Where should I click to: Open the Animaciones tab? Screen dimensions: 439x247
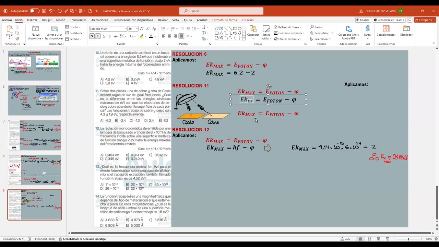(x=100, y=20)
